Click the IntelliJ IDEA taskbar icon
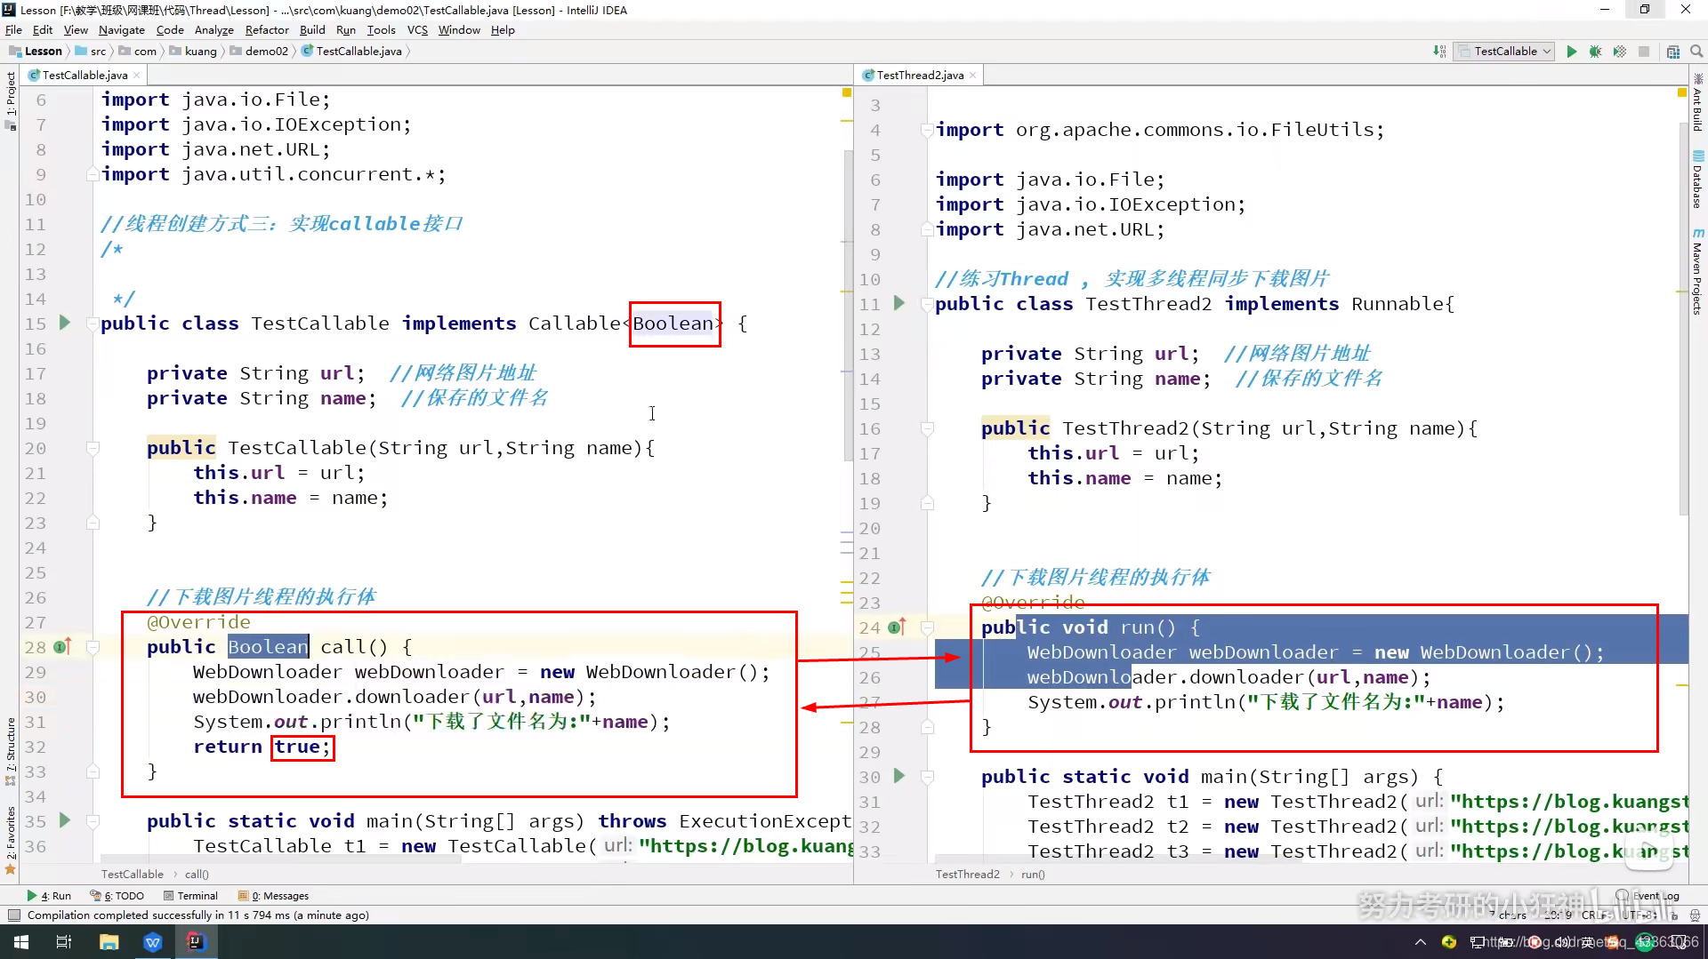The width and height of the screenshot is (1708, 959). point(196,942)
